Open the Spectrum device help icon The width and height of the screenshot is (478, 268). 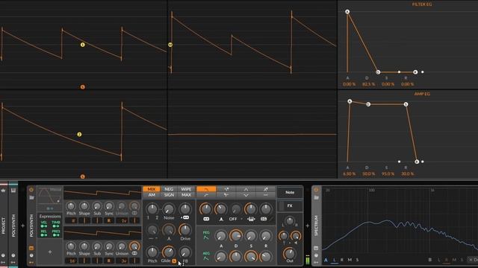tap(316, 255)
